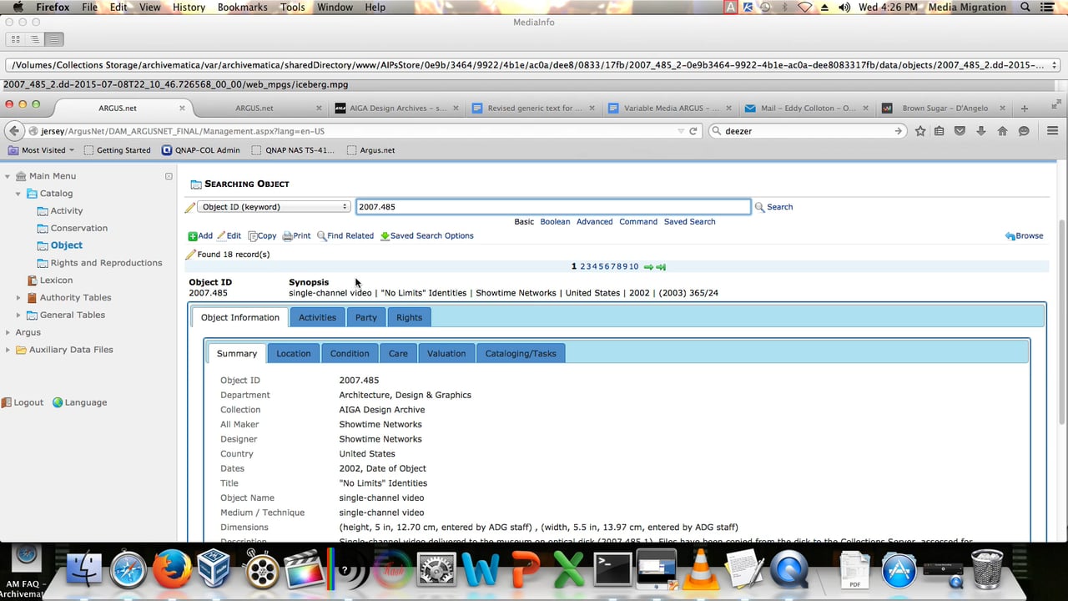The width and height of the screenshot is (1068, 601).
Task: Click the volume icon in menu bar
Action: (x=844, y=7)
